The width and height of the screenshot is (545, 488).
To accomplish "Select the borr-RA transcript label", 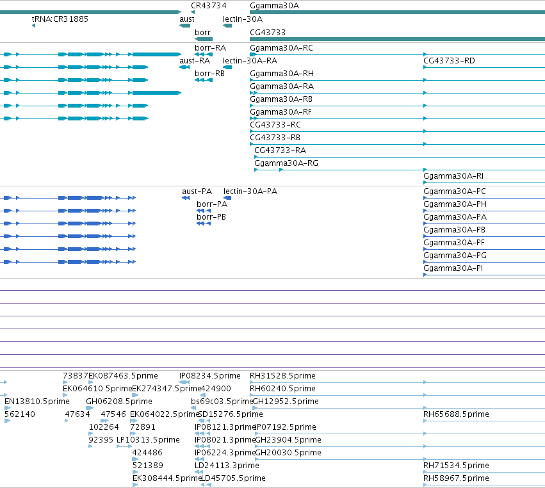I will [210, 47].
